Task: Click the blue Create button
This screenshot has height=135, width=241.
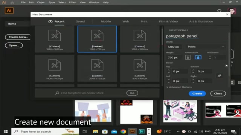Action: (x=197, y=93)
